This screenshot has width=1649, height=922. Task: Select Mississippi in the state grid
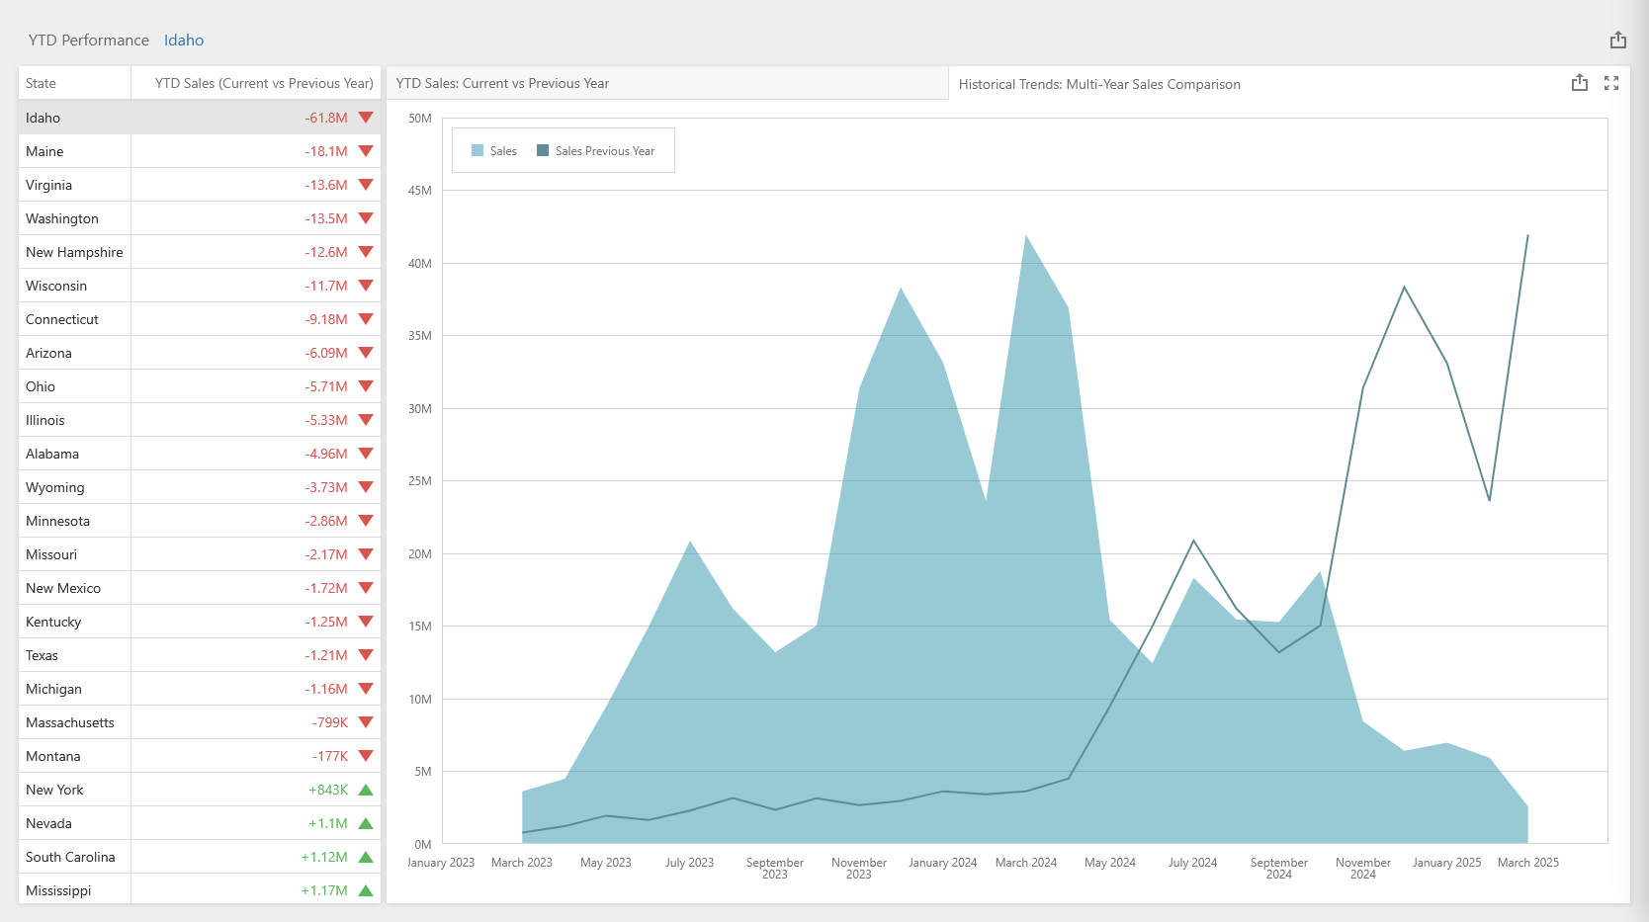tap(58, 890)
